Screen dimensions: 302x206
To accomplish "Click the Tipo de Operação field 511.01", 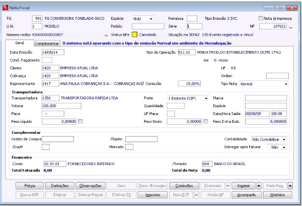I will [187, 52].
